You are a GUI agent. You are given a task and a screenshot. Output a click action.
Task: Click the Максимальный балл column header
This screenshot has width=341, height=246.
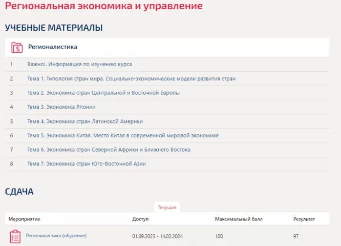(x=239, y=219)
